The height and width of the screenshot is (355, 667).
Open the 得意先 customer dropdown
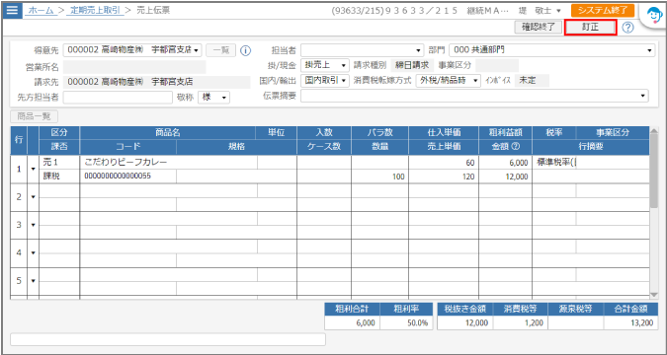click(132, 50)
